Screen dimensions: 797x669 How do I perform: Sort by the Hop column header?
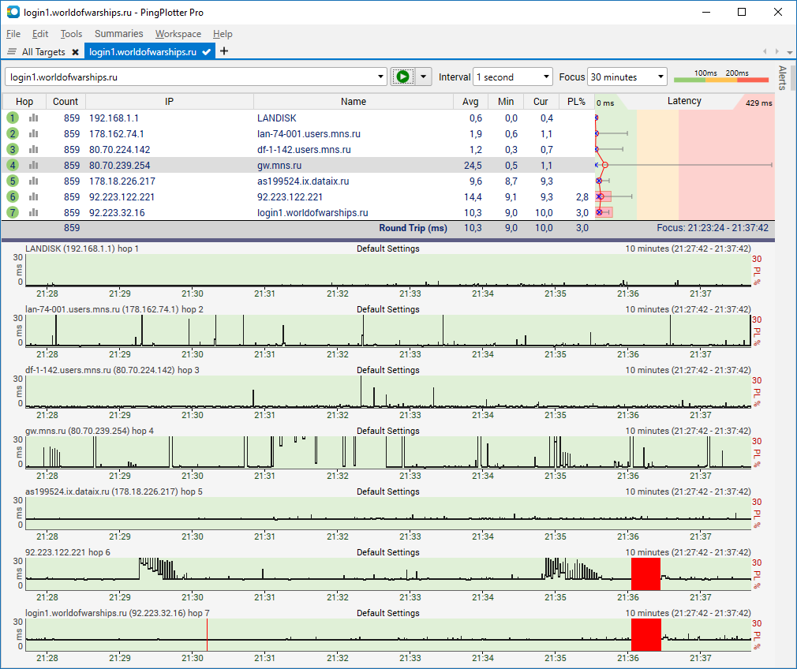[24, 102]
